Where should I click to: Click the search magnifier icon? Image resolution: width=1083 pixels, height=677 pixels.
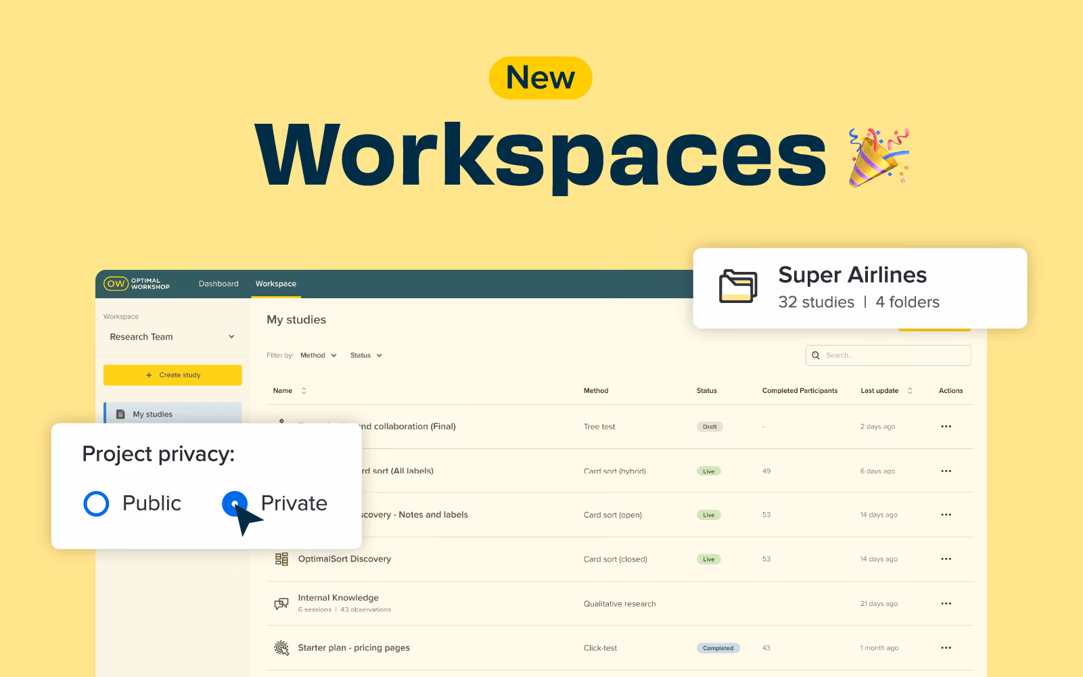[816, 355]
